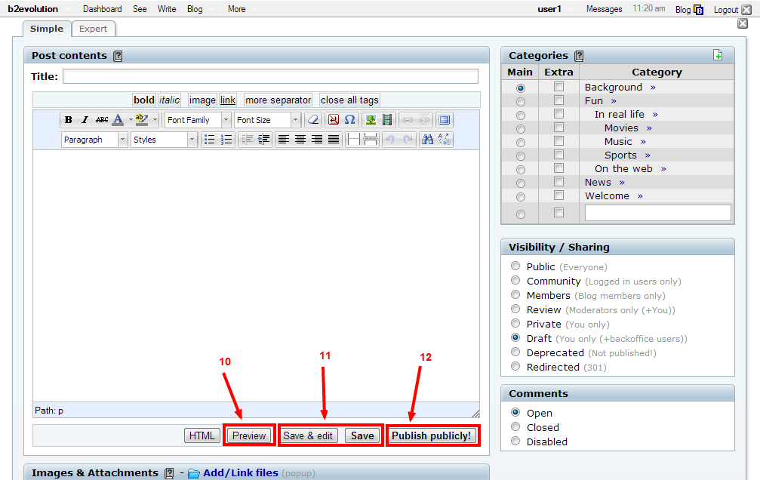
Task: Decrease indent with the outdent icon
Action: [x=248, y=140]
